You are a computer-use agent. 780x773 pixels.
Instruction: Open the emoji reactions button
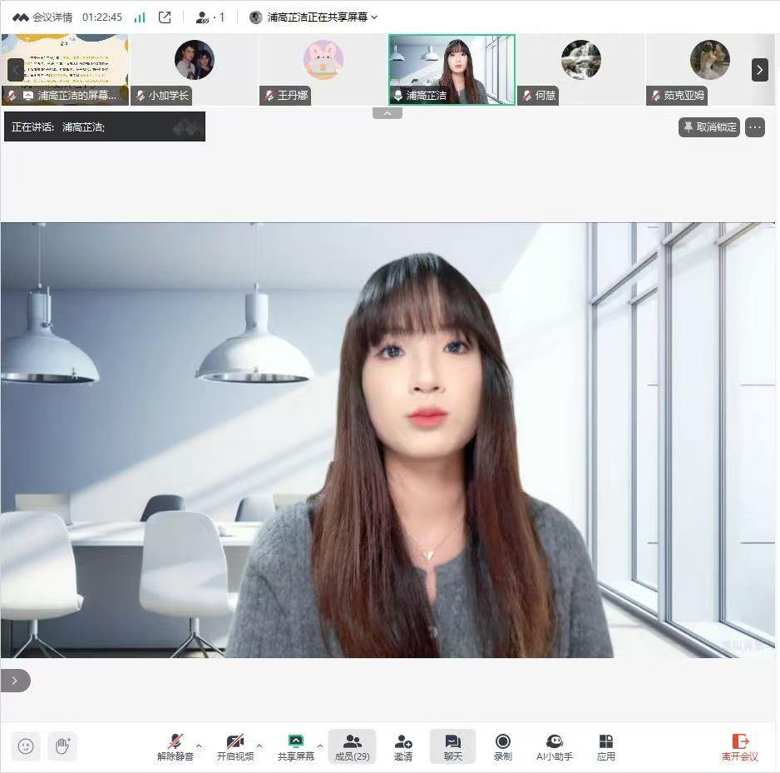pyautogui.click(x=26, y=746)
